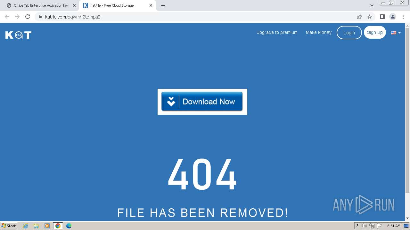Open media player taskbar icon
Viewport: 410px width, 230px height.
click(47, 226)
